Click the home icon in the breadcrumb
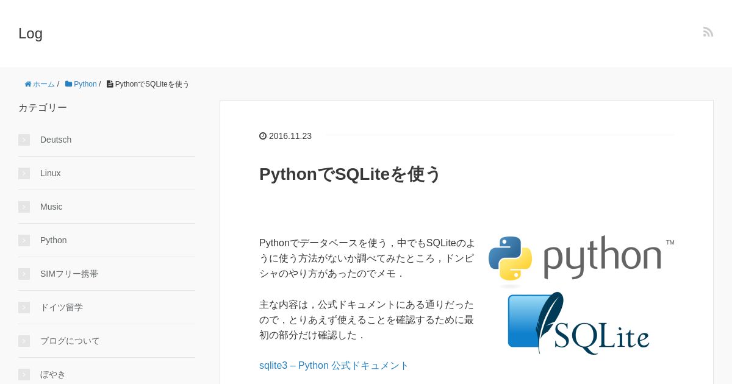This screenshot has width=732, height=384. 28,84
